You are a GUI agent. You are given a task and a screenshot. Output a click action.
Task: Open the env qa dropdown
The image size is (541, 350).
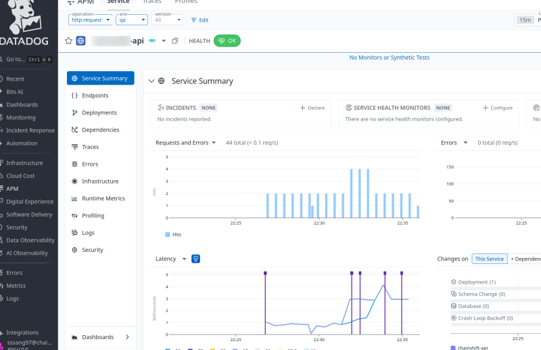131,20
